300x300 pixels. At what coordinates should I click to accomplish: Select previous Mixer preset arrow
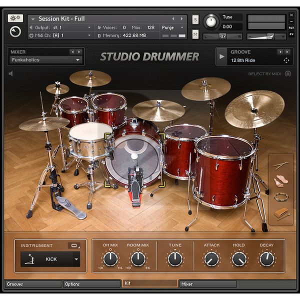(x=72, y=52)
